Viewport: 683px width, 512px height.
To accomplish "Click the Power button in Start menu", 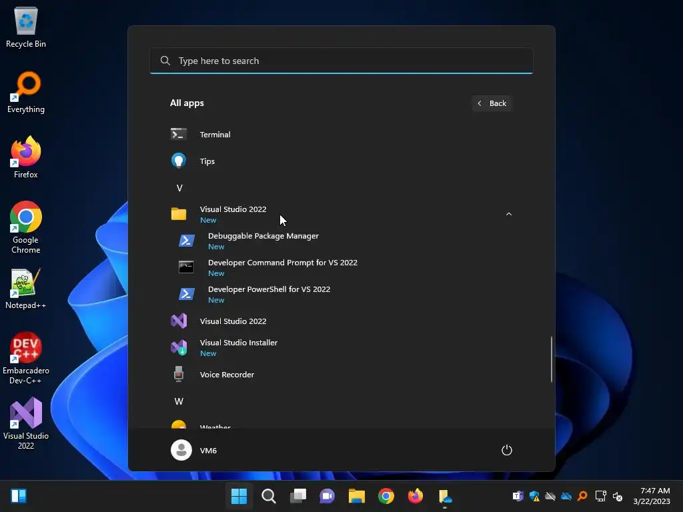I will (x=507, y=450).
